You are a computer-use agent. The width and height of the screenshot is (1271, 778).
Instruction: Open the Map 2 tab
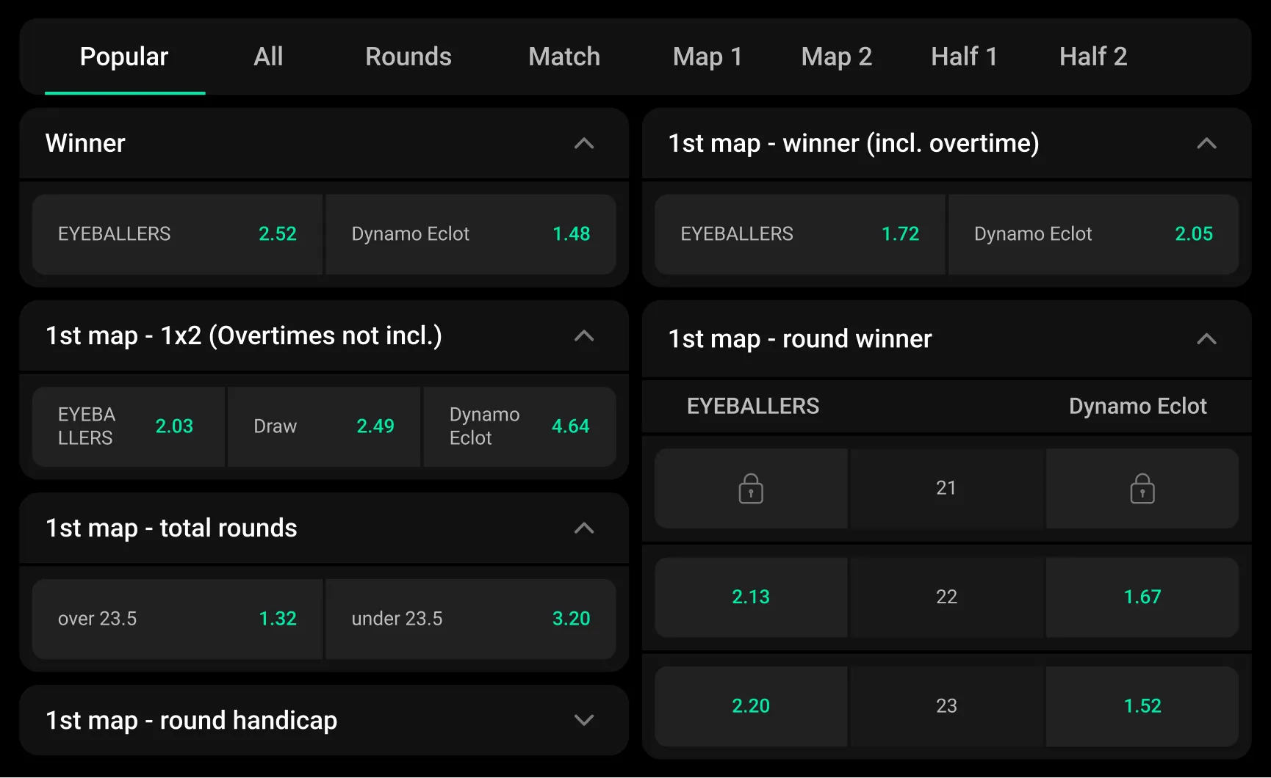click(x=836, y=57)
